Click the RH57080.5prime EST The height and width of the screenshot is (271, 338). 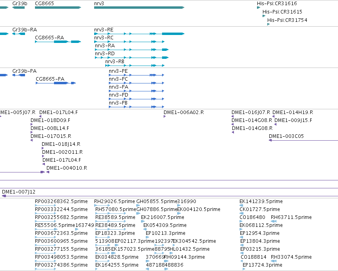[116, 209]
